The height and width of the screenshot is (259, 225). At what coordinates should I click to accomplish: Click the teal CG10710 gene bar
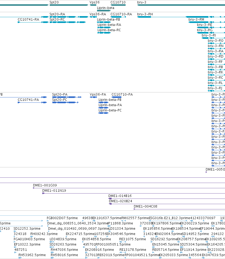tap(118, 5)
